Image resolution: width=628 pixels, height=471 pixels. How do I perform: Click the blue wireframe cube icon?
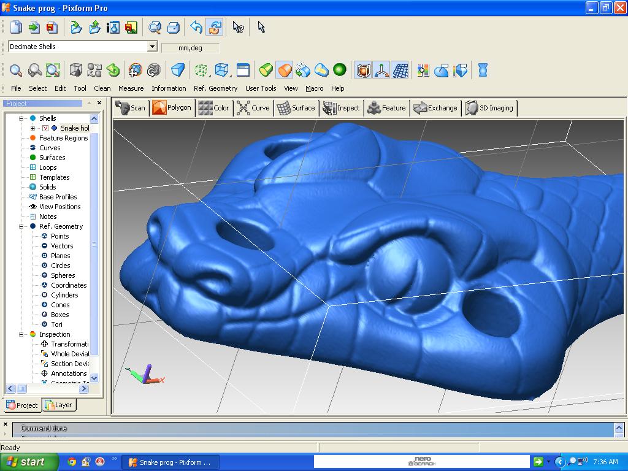pyautogui.click(x=221, y=70)
